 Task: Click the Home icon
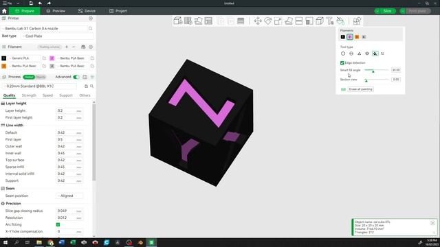click(x=4, y=11)
